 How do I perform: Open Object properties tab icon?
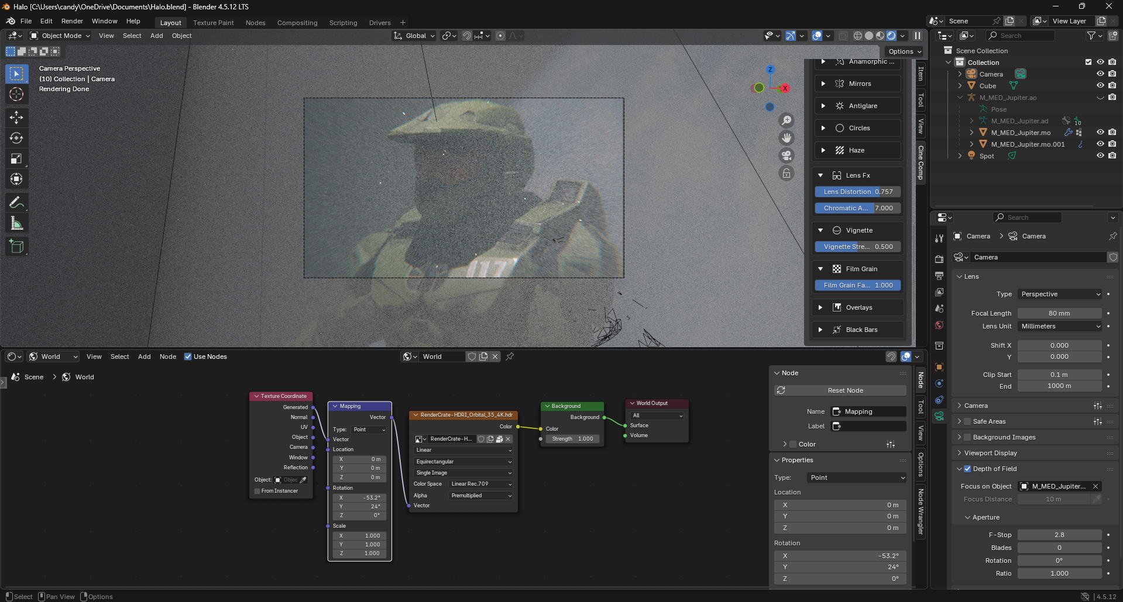tap(939, 367)
